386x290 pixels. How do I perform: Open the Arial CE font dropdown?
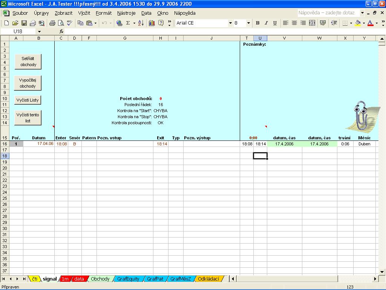coord(230,23)
